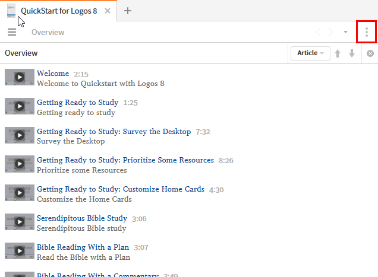The image size is (378, 277).
Task: Select the QuickStart for Logos 8 tab
Action: point(59,11)
